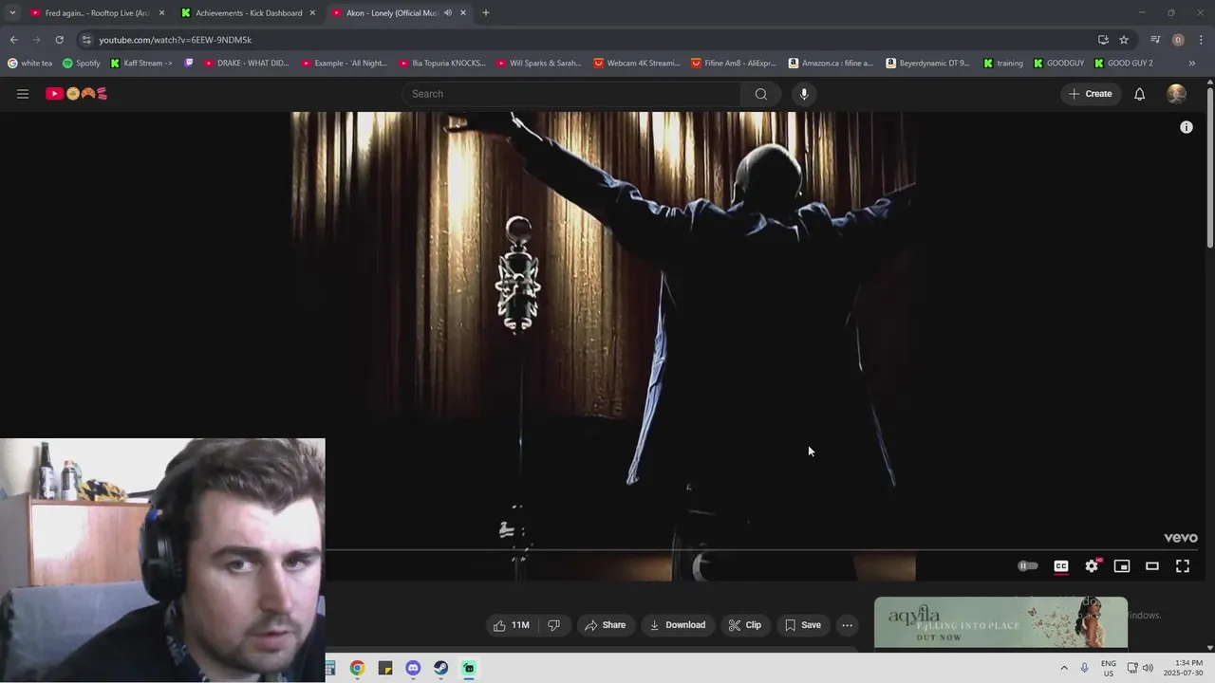Open 'Kaff Stream' bookmark
The height and width of the screenshot is (683, 1215).
point(141,64)
